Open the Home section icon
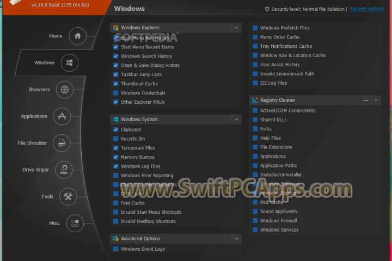392x261 pixels. click(x=77, y=36)
